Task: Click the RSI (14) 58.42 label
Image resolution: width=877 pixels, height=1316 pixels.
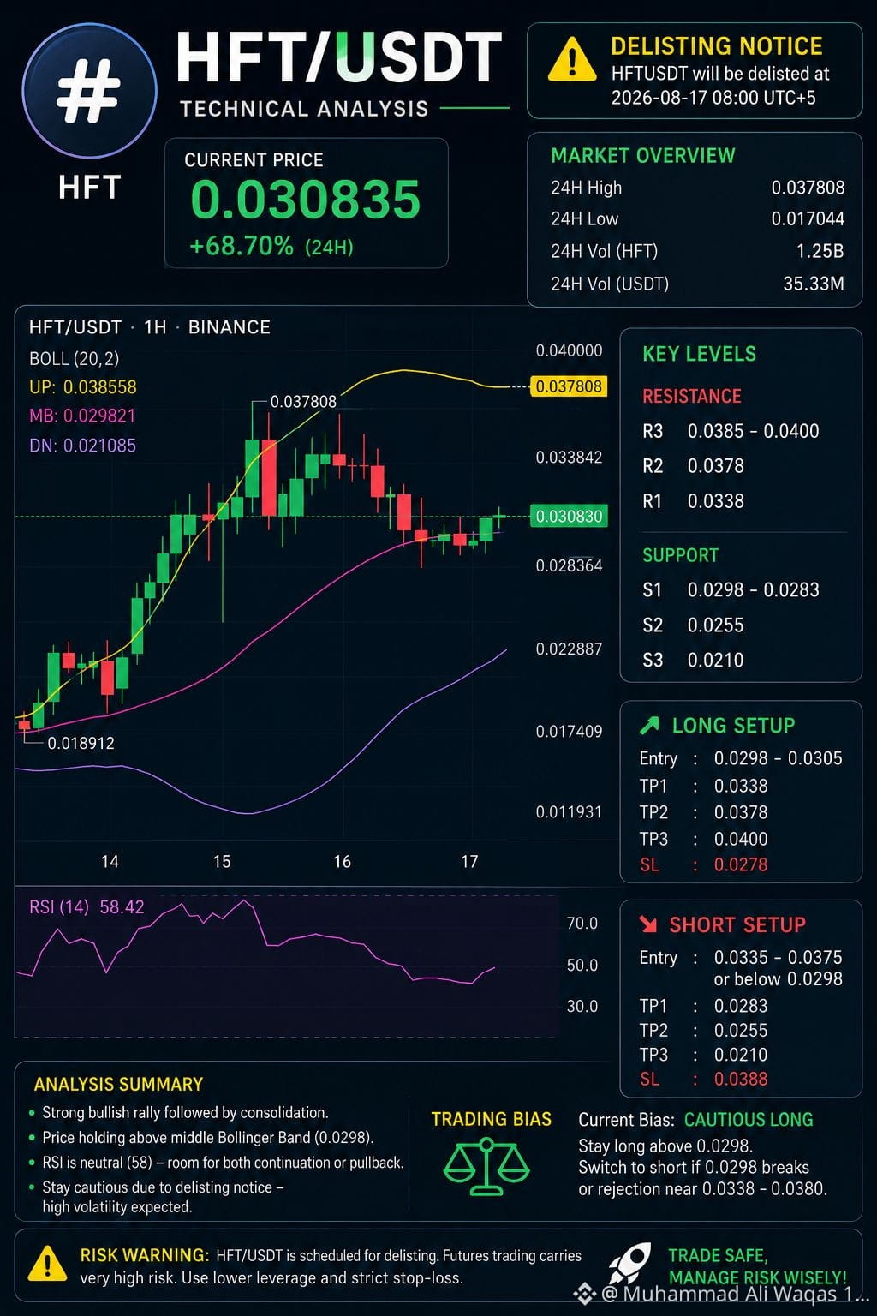Action: tap(87, 906)
